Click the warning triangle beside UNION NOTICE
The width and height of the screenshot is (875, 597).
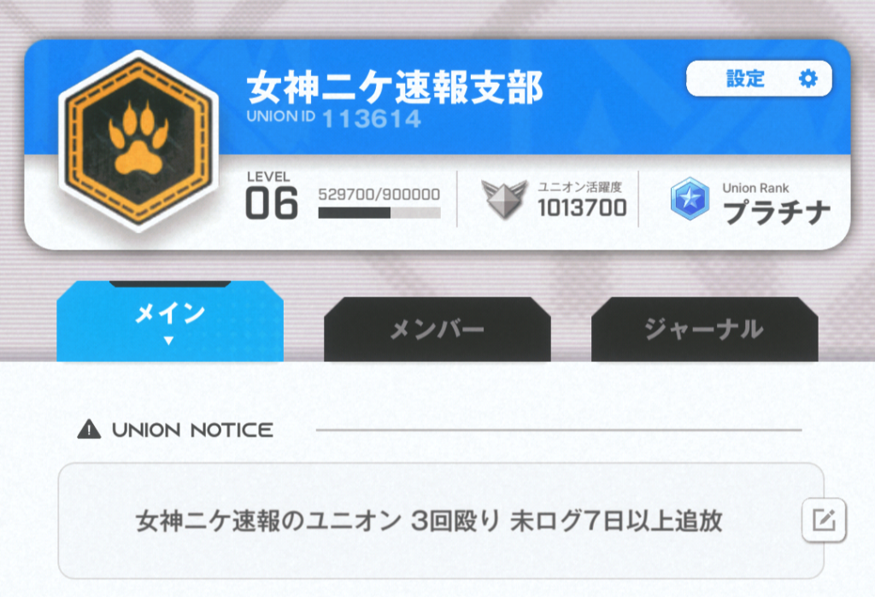(89, 430)
